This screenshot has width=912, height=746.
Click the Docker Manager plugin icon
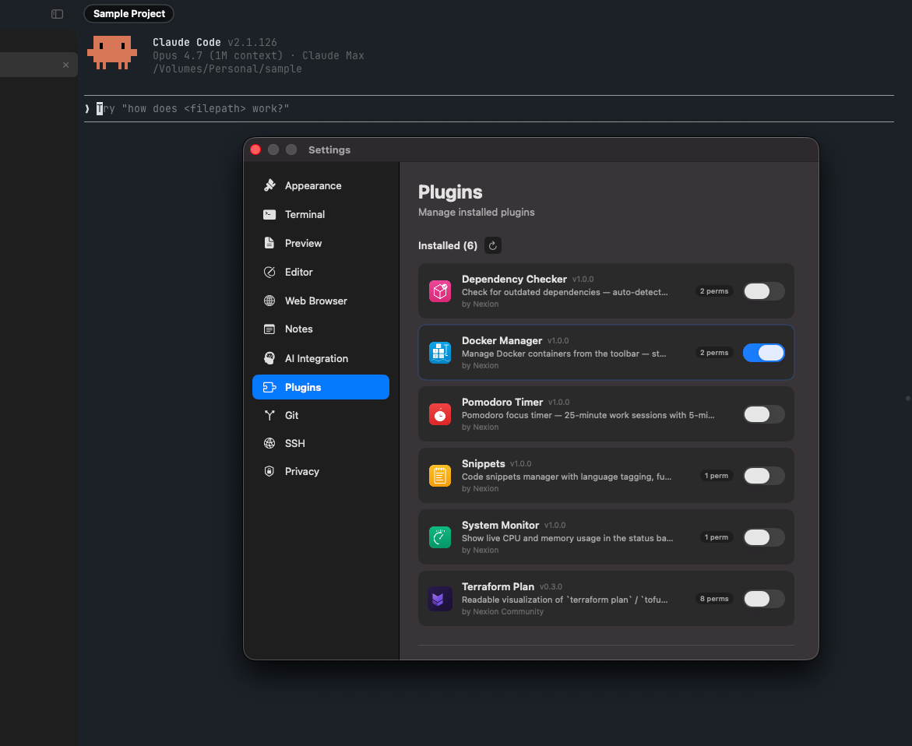tap(440, 352)
